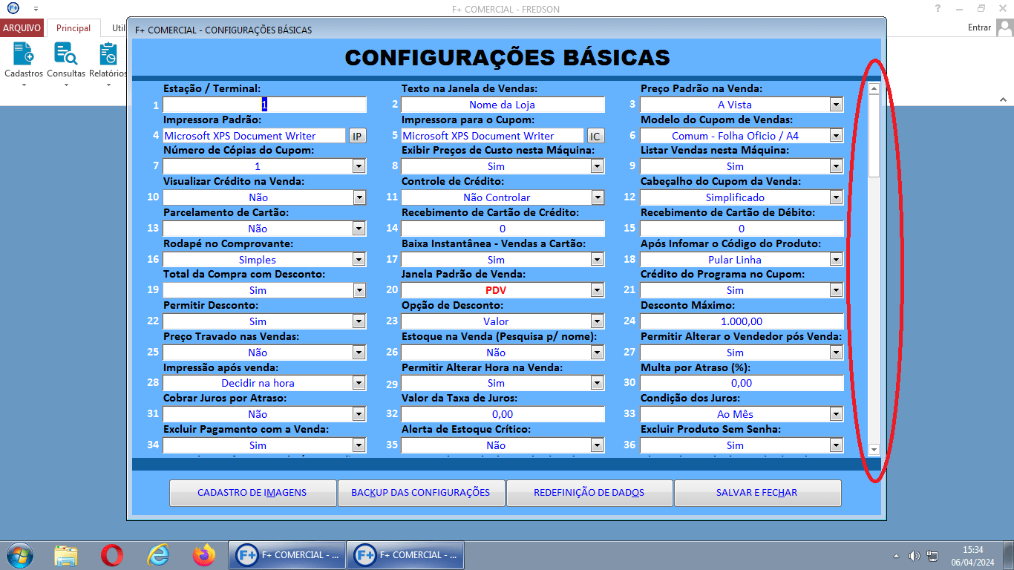Click the IP printer selection button

[357, 136]
